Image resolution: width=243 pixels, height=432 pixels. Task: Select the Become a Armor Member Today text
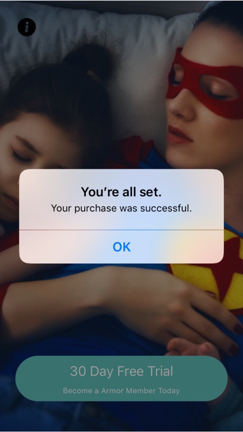pyautogui.click(x=121, y=391)
